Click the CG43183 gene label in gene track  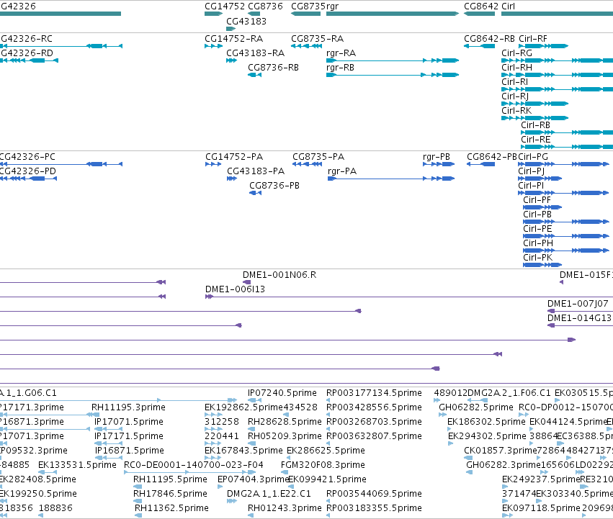(246, 21)
